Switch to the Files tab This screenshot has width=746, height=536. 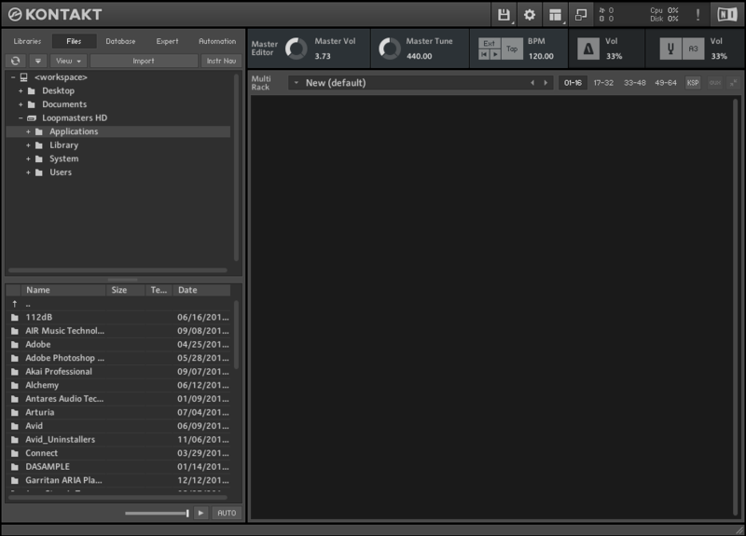pyautogui.click(x=75, y=41)
